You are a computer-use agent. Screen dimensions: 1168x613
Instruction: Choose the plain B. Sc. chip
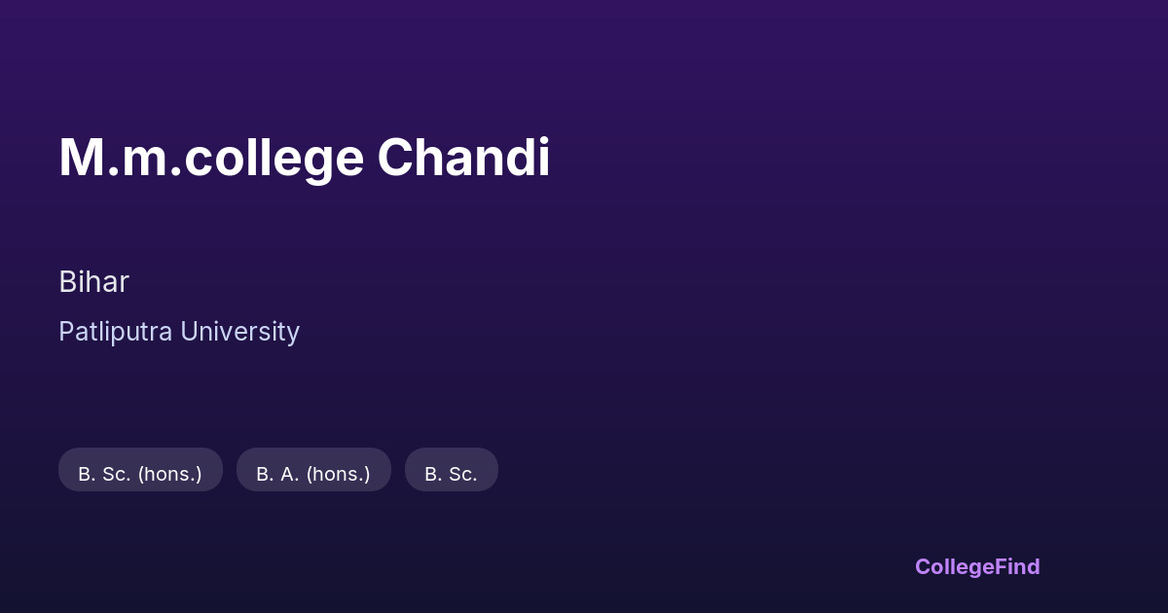pos(451,474)
